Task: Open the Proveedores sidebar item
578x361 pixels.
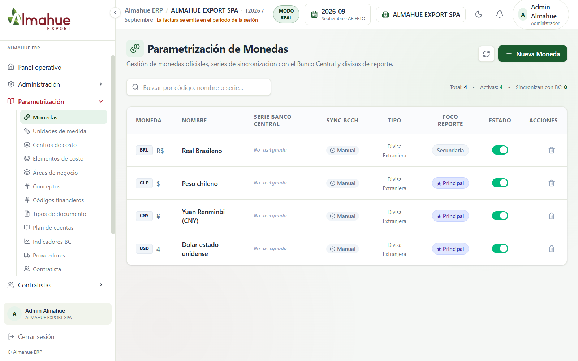Action: 64,255
